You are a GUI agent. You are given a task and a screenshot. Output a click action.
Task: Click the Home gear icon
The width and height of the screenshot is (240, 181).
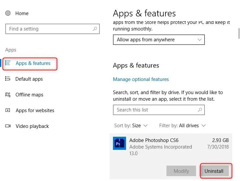coord(8,13)
